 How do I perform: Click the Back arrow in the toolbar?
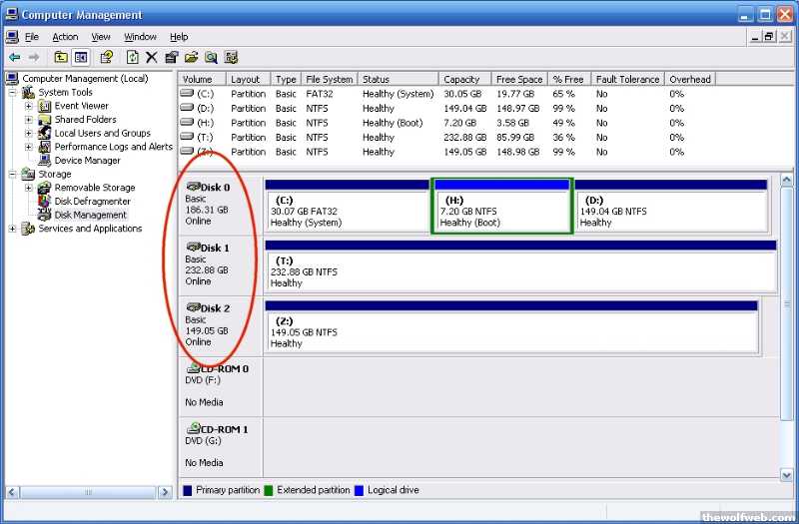tap(14, 57)
